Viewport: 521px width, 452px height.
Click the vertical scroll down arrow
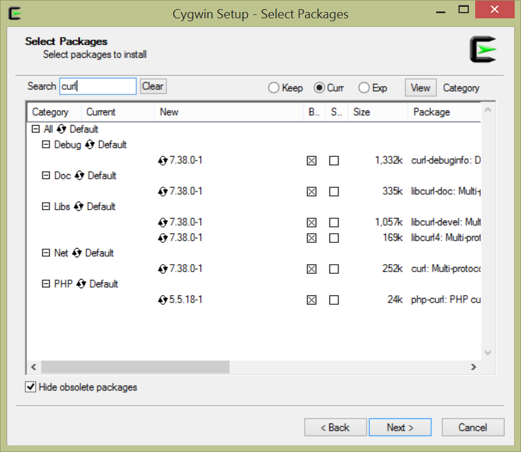click(x=488, y=353)
